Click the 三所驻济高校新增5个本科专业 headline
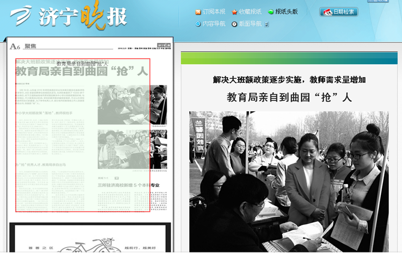The image size is (402, 253). click(x=128, y=185)
